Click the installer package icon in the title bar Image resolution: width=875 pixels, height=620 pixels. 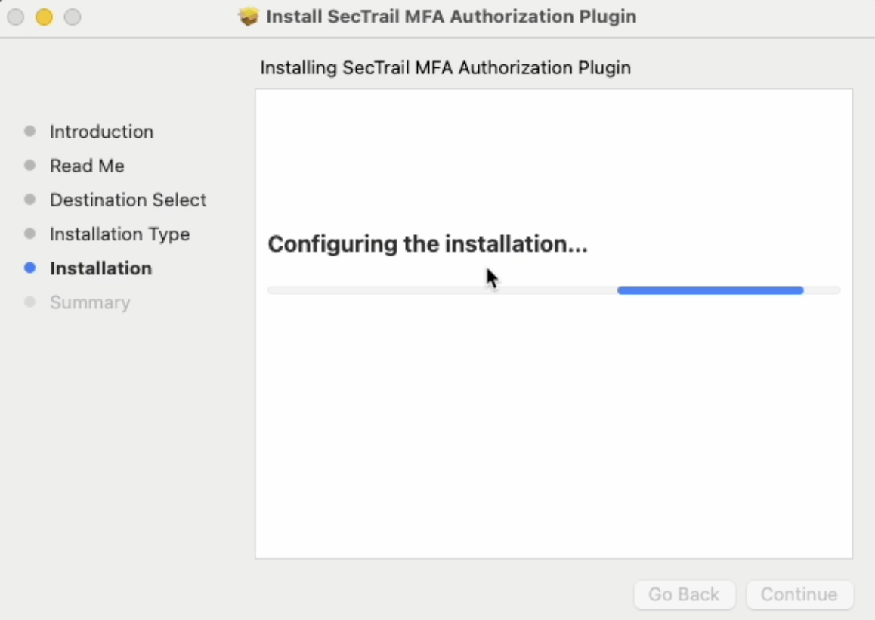[x=249, y=16]
